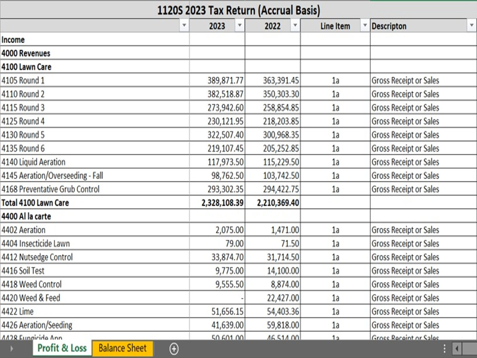Open the 2023 column filter dropdown

pos(239,26)
